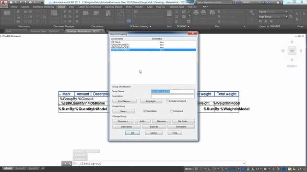
Task: Toggle the Include Unnamed checkbox
Action: [x=167, y=101]
